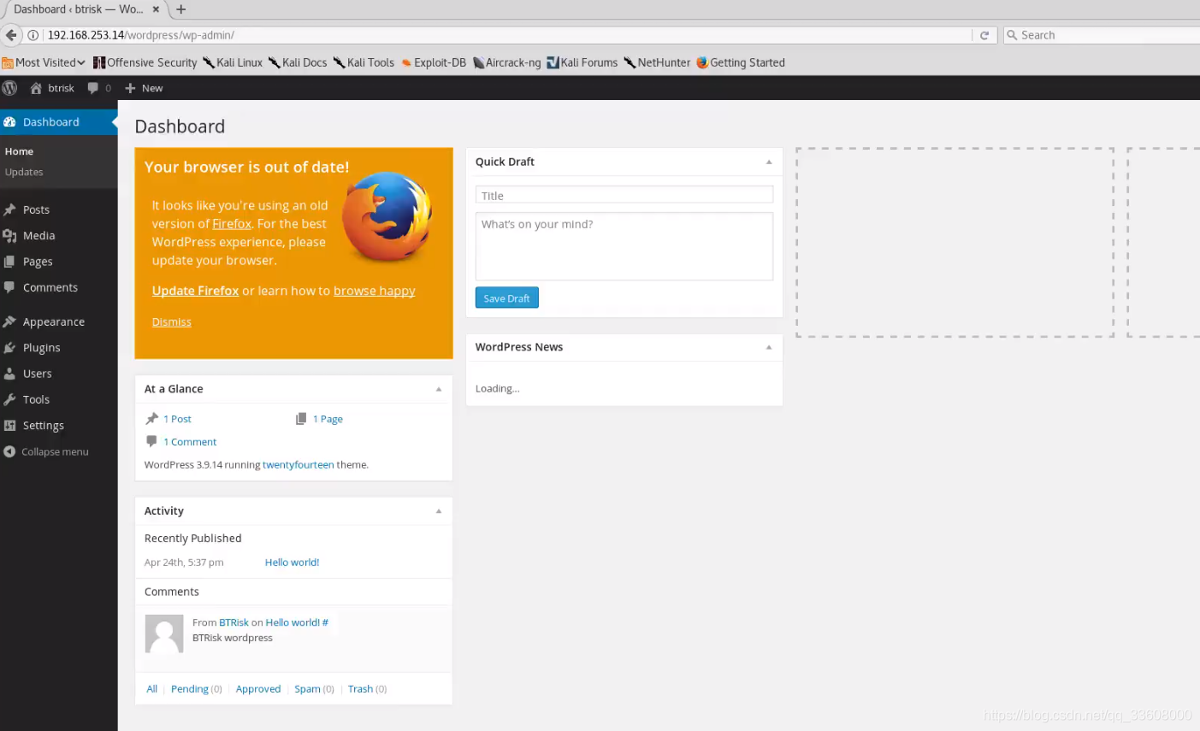
Task: Open the Hello world! recently published post
Action: pos(292,563)
